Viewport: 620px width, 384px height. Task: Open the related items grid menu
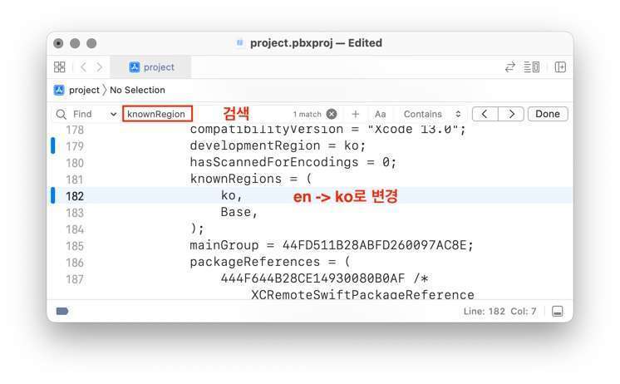point(60,67)
